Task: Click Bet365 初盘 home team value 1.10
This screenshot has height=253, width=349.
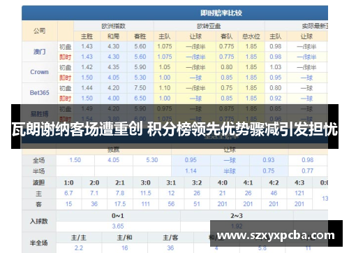Action: pos(165,88)
